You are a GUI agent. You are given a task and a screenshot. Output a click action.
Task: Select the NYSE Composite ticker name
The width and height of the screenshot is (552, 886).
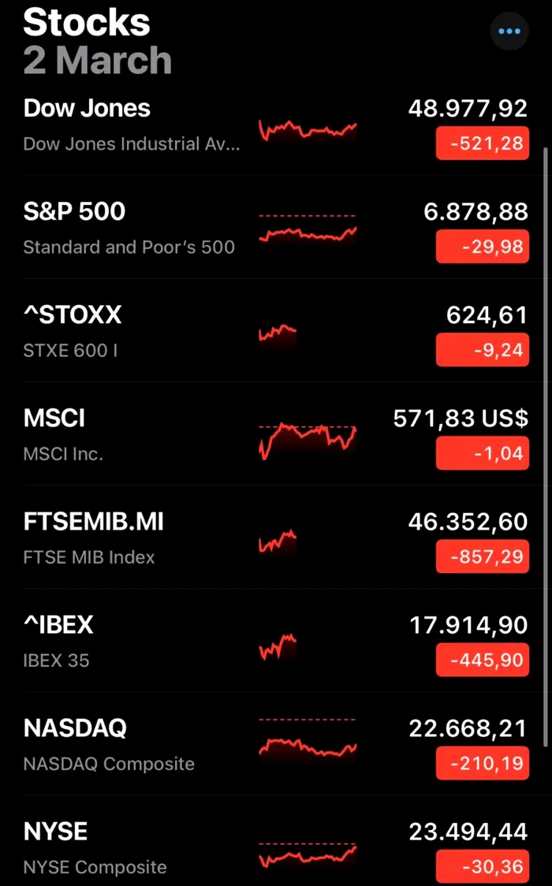55,831
